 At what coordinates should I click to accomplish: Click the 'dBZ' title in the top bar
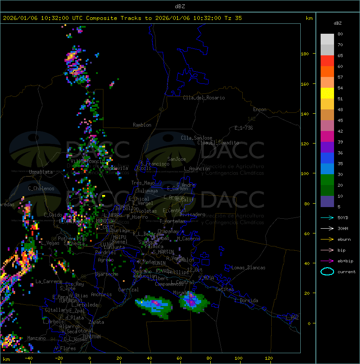(180, 6)
